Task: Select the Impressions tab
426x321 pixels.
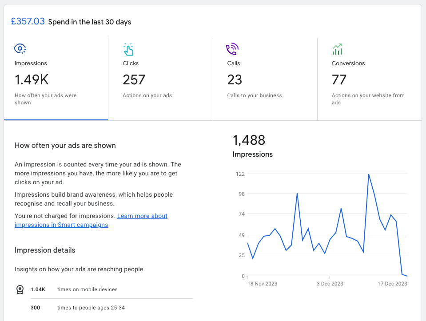Action: tap(56, 79)
